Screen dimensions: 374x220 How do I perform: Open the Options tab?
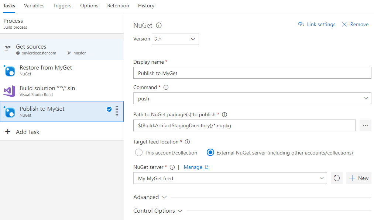click(89, 6)
